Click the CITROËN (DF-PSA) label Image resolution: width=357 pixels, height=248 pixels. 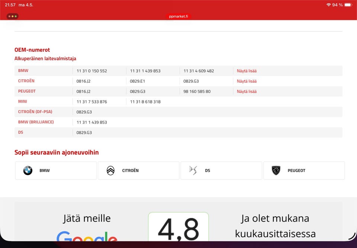35,112
